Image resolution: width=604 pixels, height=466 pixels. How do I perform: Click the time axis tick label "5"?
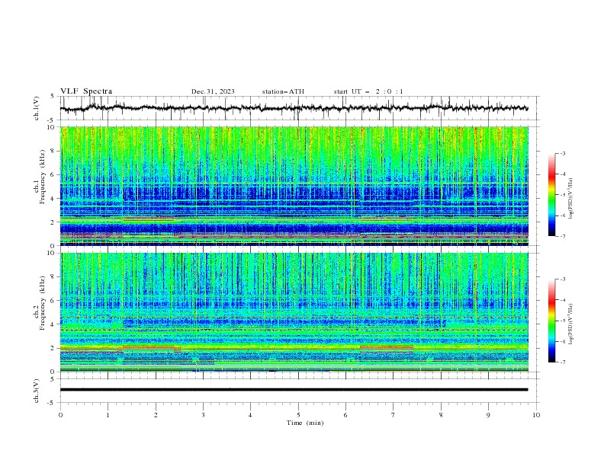coord(298,415)
